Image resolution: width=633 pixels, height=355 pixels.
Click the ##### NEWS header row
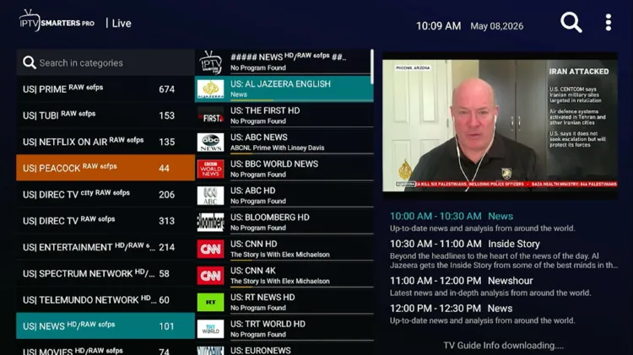click(x=284, y=62)
